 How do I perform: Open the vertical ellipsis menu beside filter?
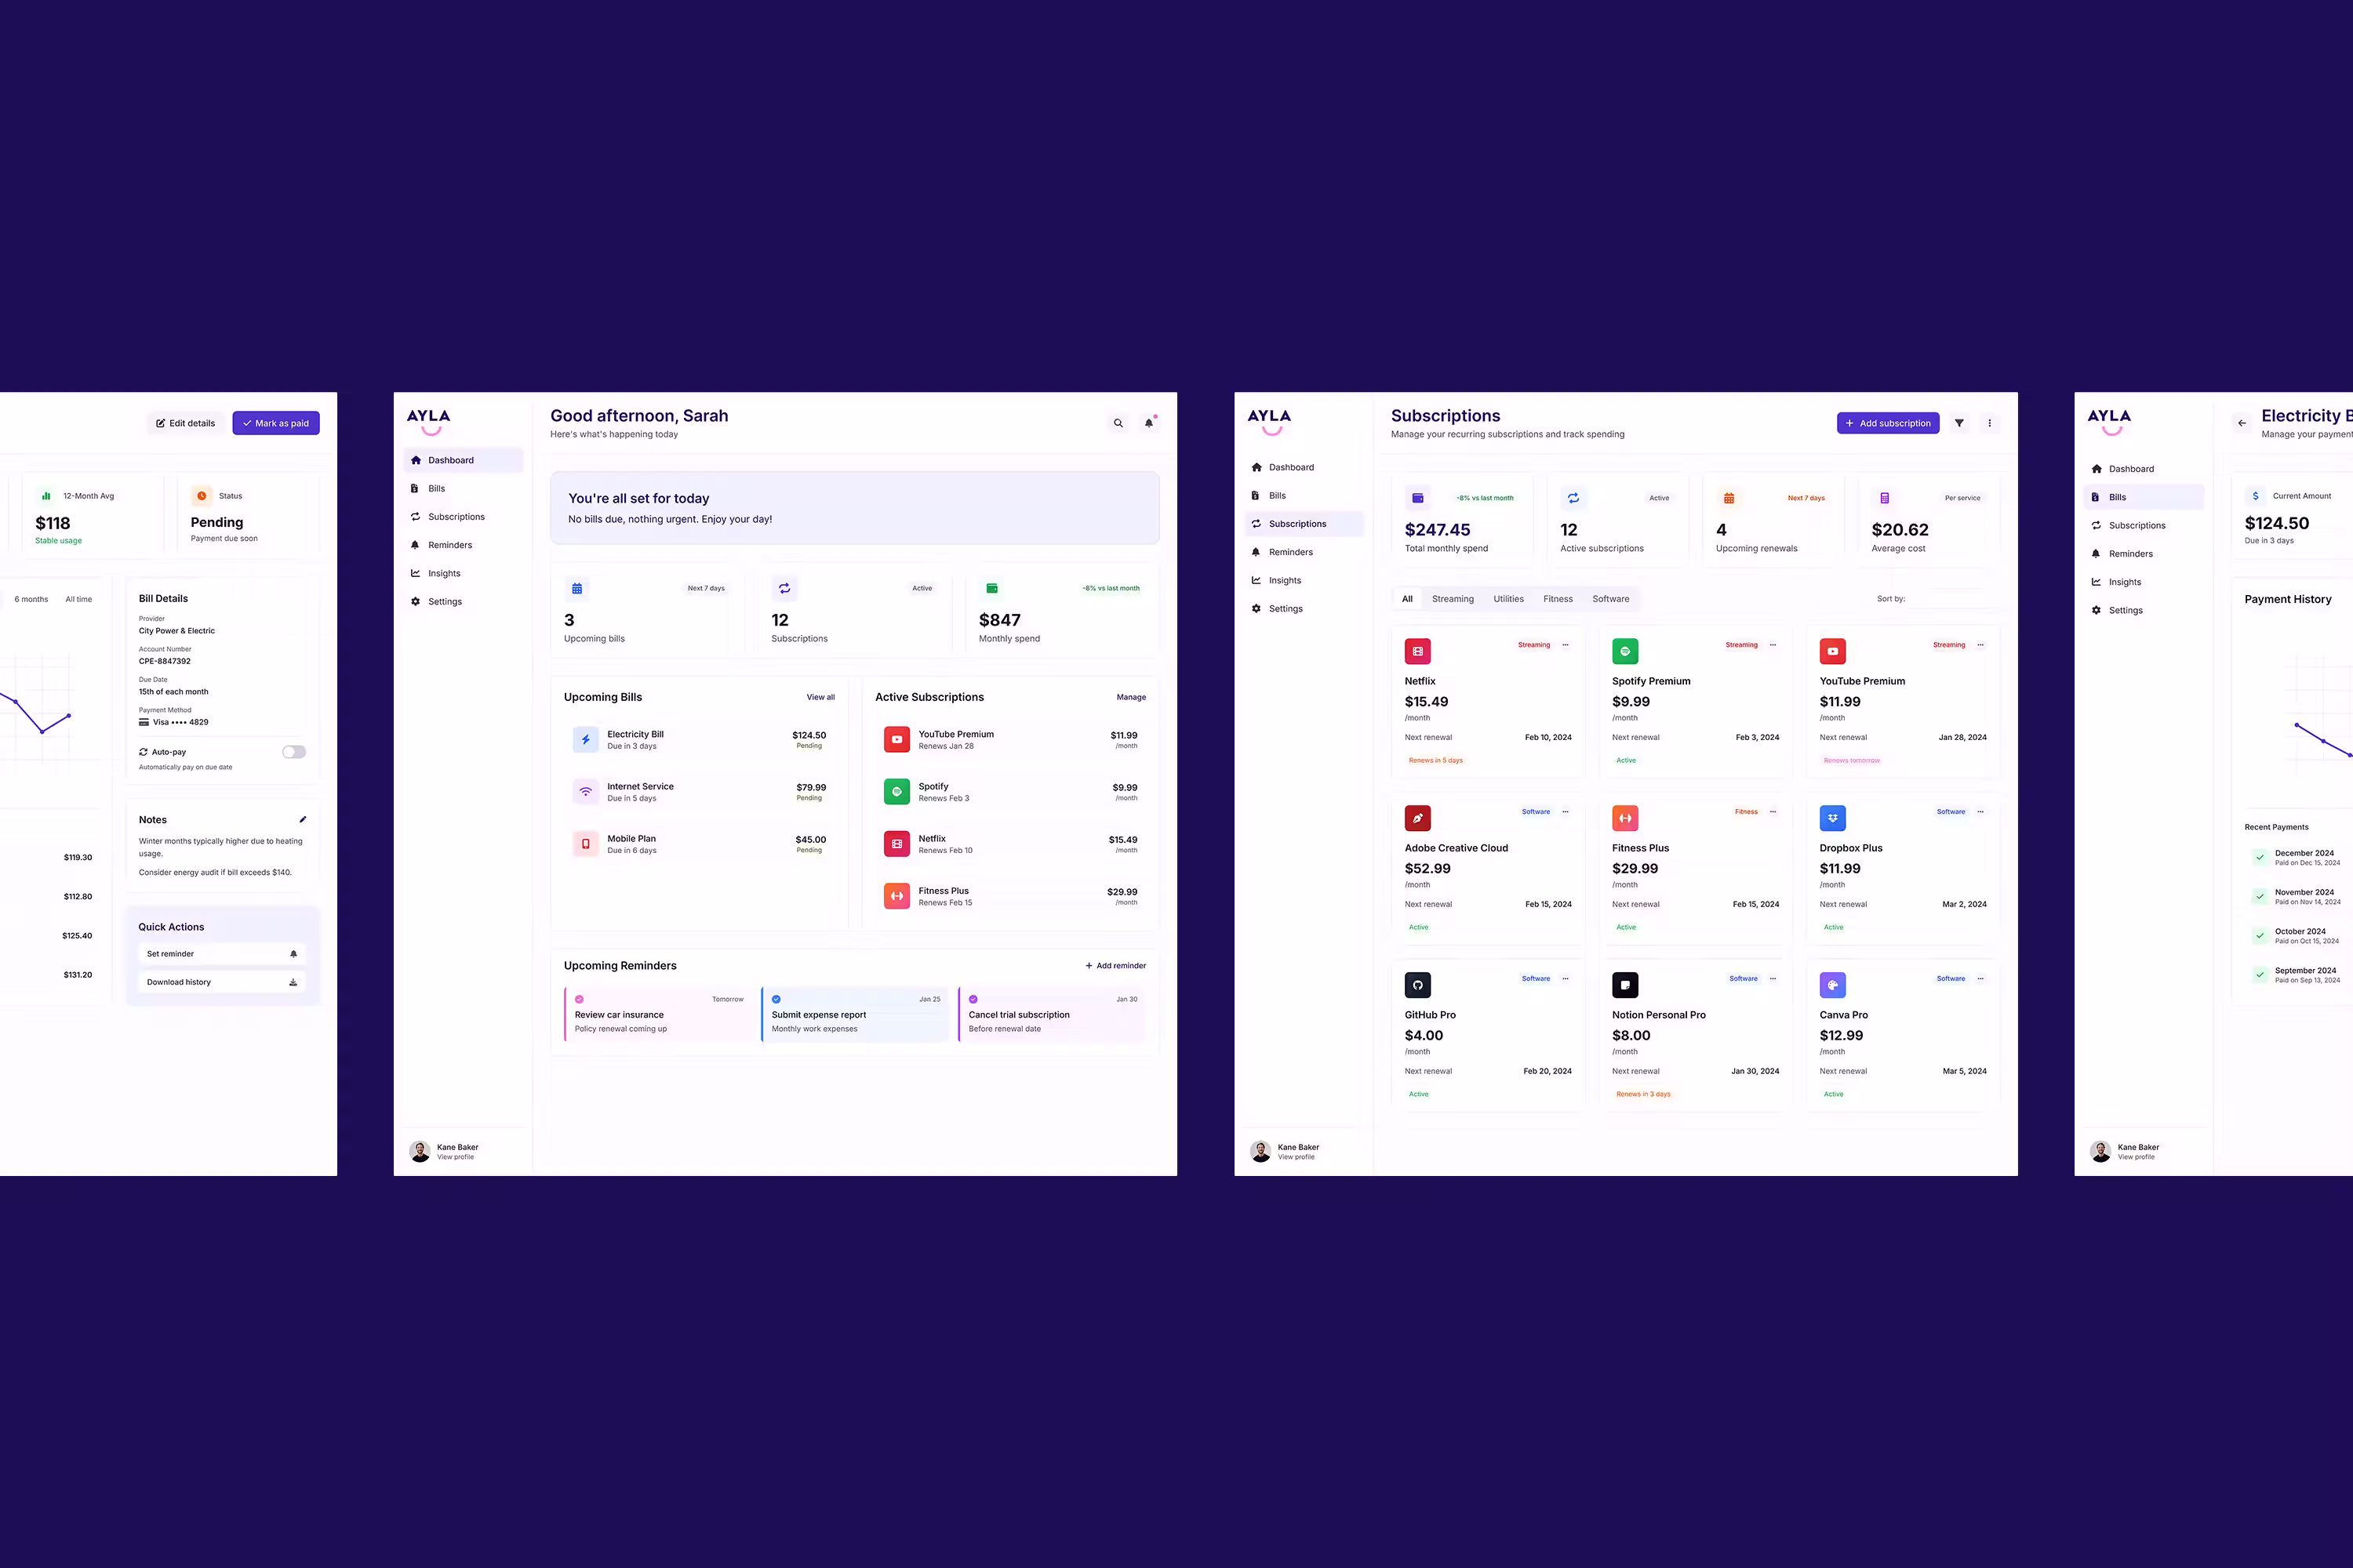click(x=1989, y=423)
